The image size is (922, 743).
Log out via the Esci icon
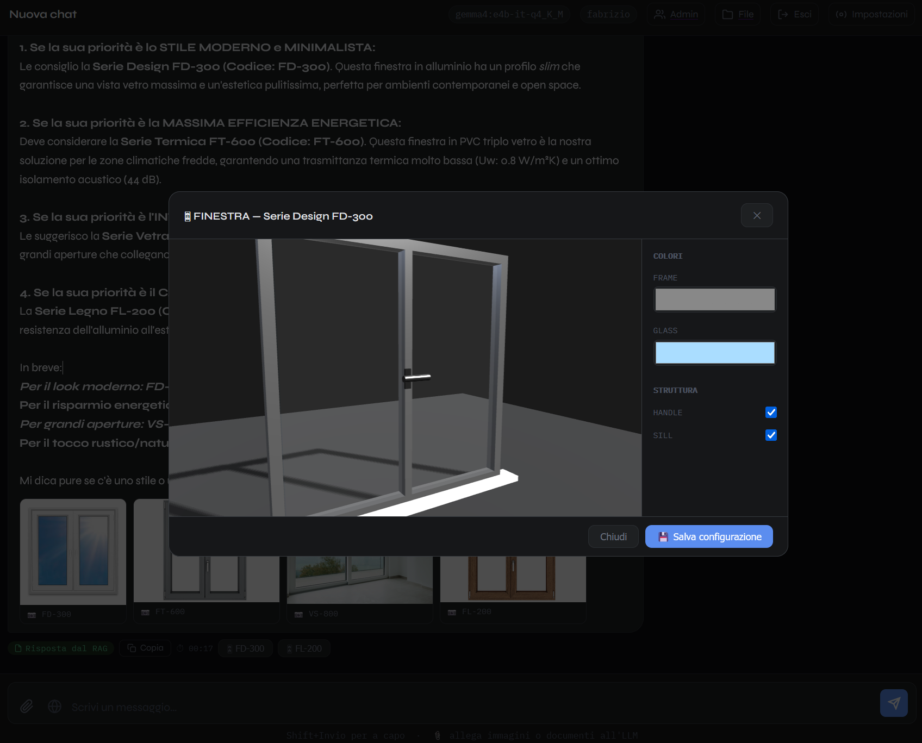point(783,14)
